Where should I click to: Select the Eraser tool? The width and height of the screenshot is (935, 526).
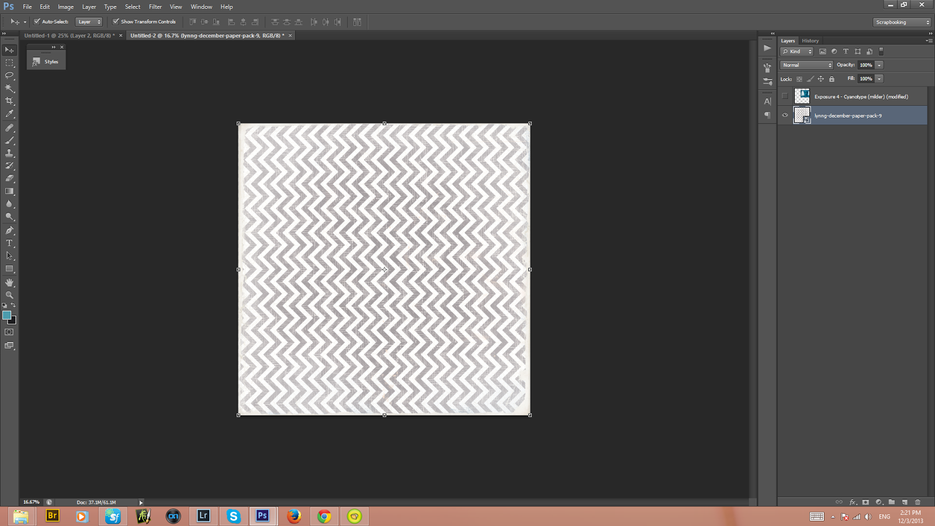click(9, 179)
